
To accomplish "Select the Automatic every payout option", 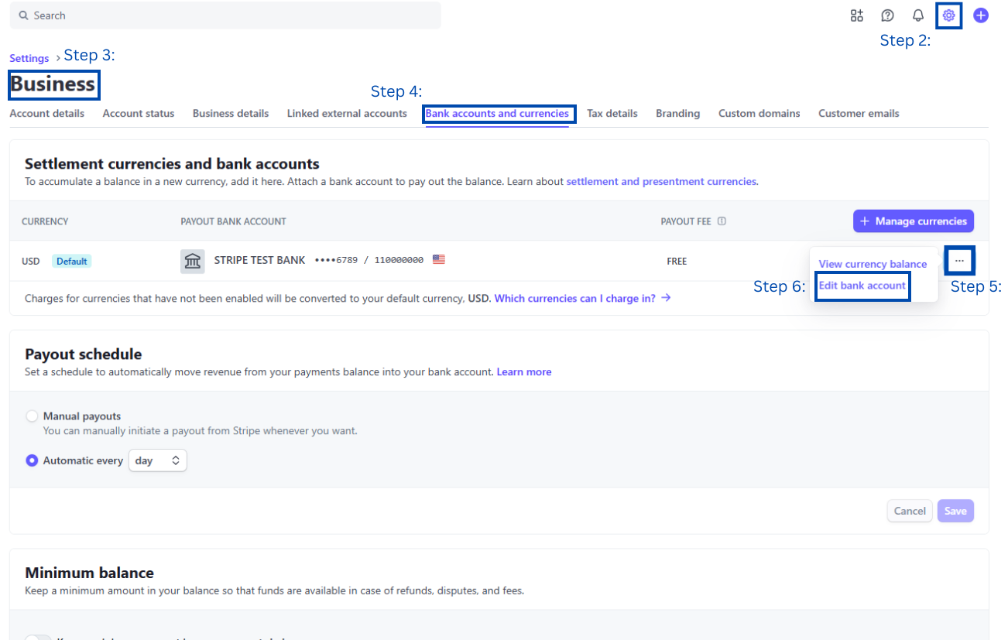I will [x=32, y=460].
